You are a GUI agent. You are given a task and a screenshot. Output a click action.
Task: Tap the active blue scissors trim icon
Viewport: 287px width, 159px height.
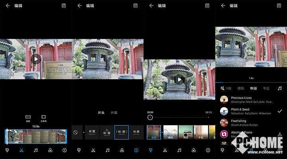pyautogui.click(x=22, y=150)
